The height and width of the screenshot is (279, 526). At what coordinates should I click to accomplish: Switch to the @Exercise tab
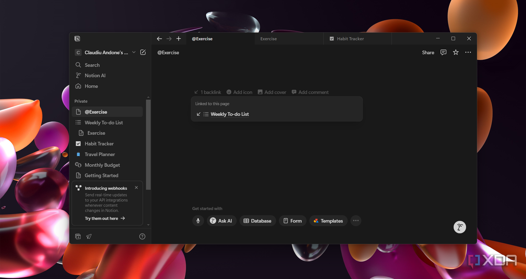[221, 39]
